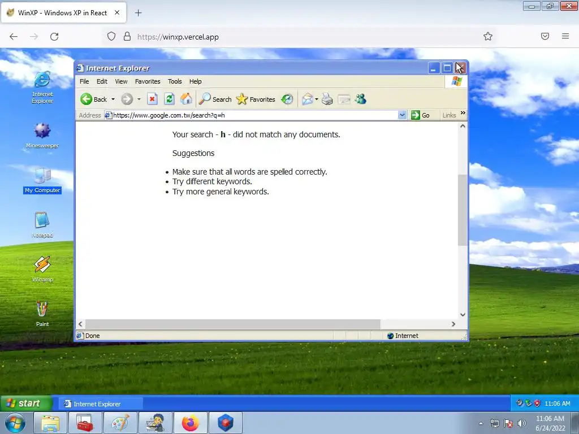Click the IE vertical scroll up arrow
The width and height of the screenshot is (579, 434).
[x=463, y=126]
